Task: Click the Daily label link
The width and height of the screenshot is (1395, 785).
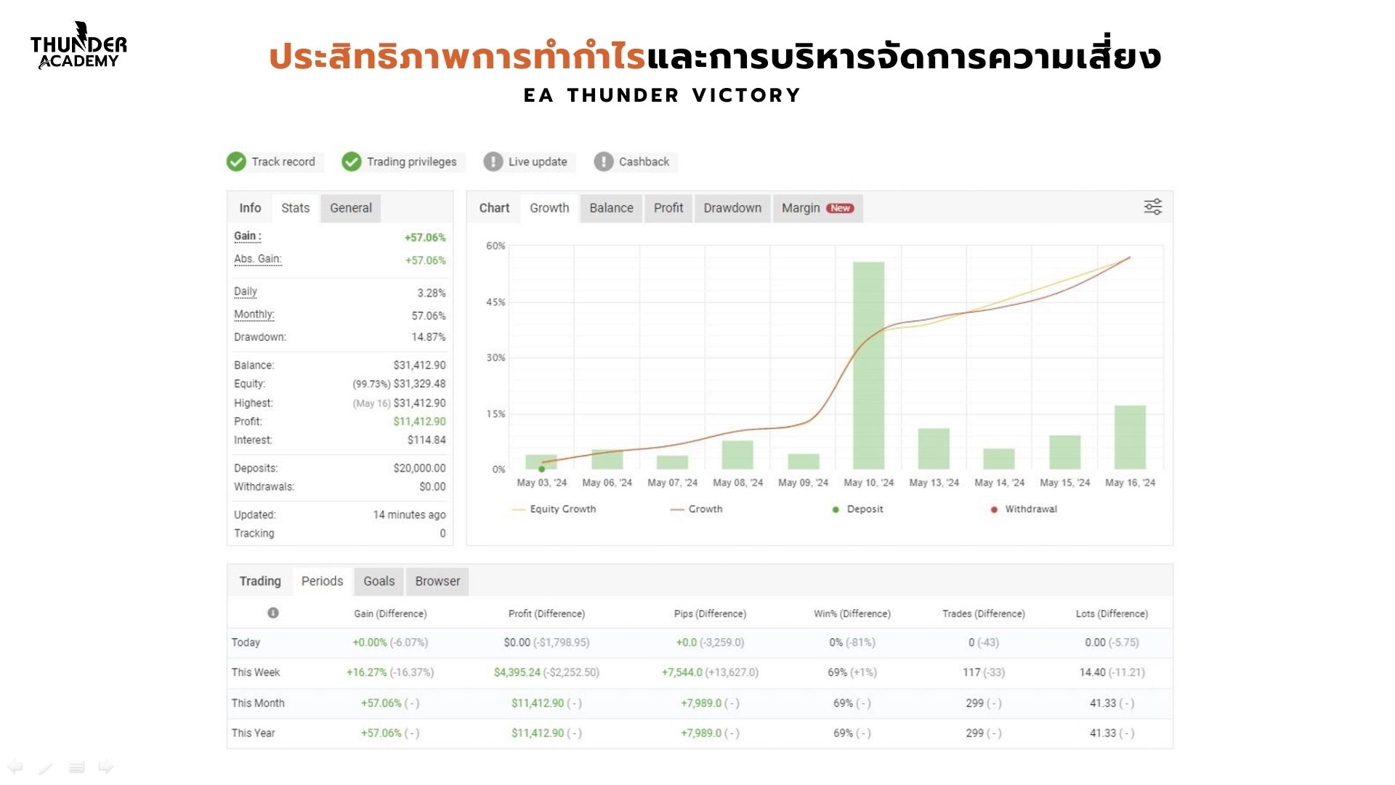Action: (246, 292)
